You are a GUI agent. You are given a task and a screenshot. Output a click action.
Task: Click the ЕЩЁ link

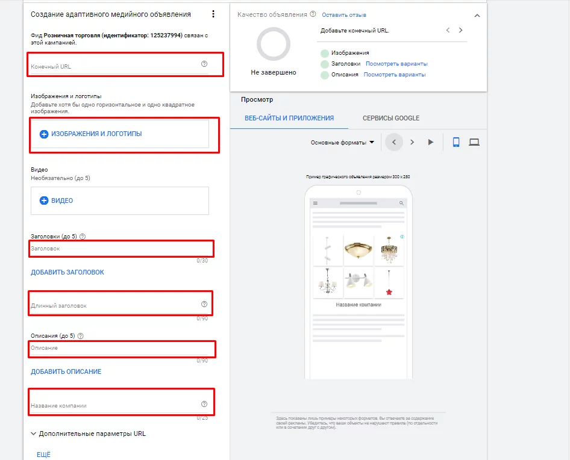(x=43, y=455)
